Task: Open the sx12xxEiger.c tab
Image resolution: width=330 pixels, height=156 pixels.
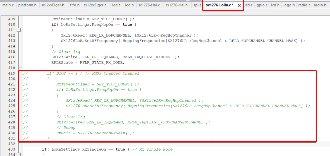Action: click(x=95, y=5)
